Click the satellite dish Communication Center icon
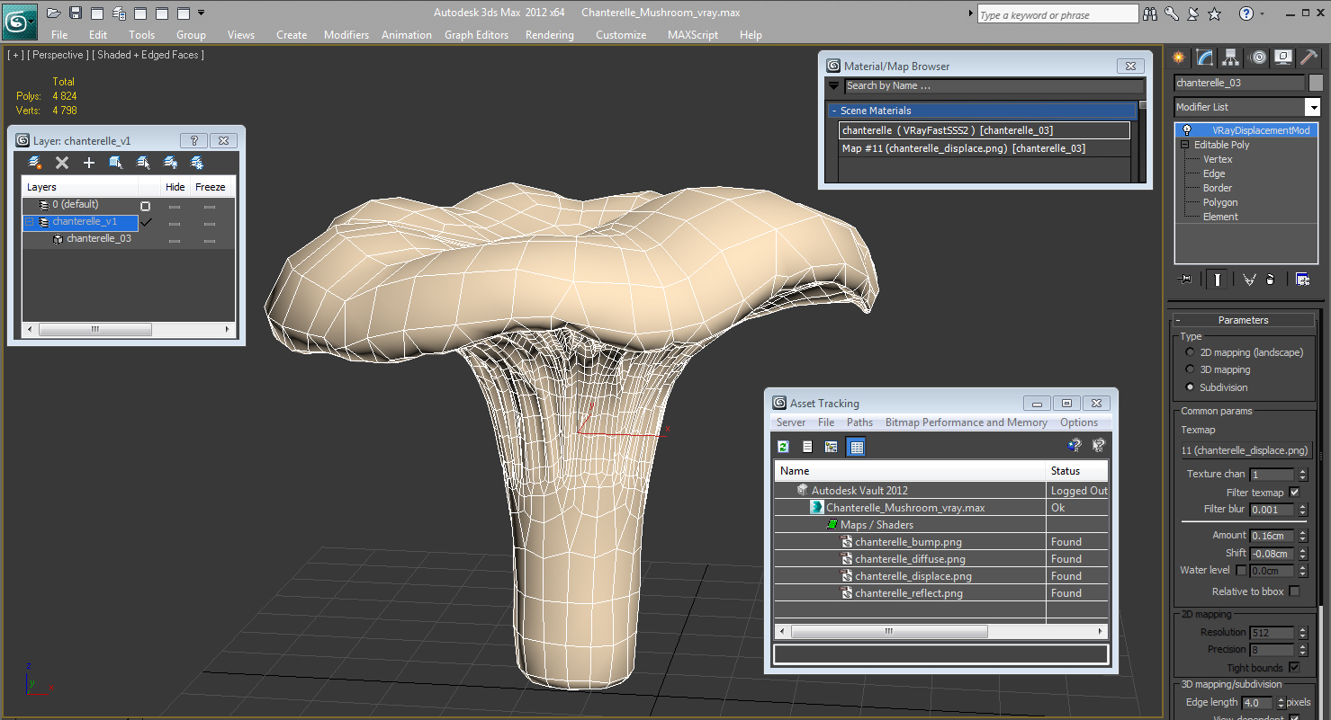The height and width of the screenshot is (720, 1331). 1193,13
